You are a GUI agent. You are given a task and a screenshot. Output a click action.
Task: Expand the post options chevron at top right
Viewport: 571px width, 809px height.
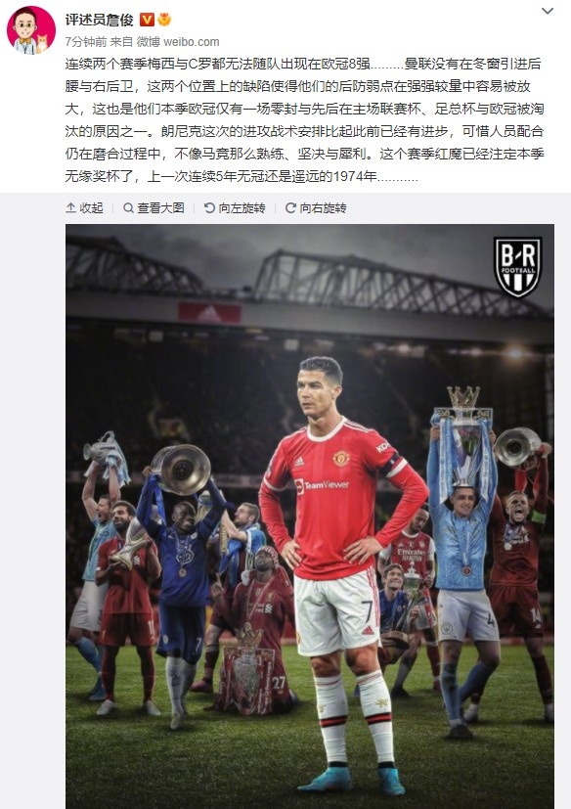[548, 11]
